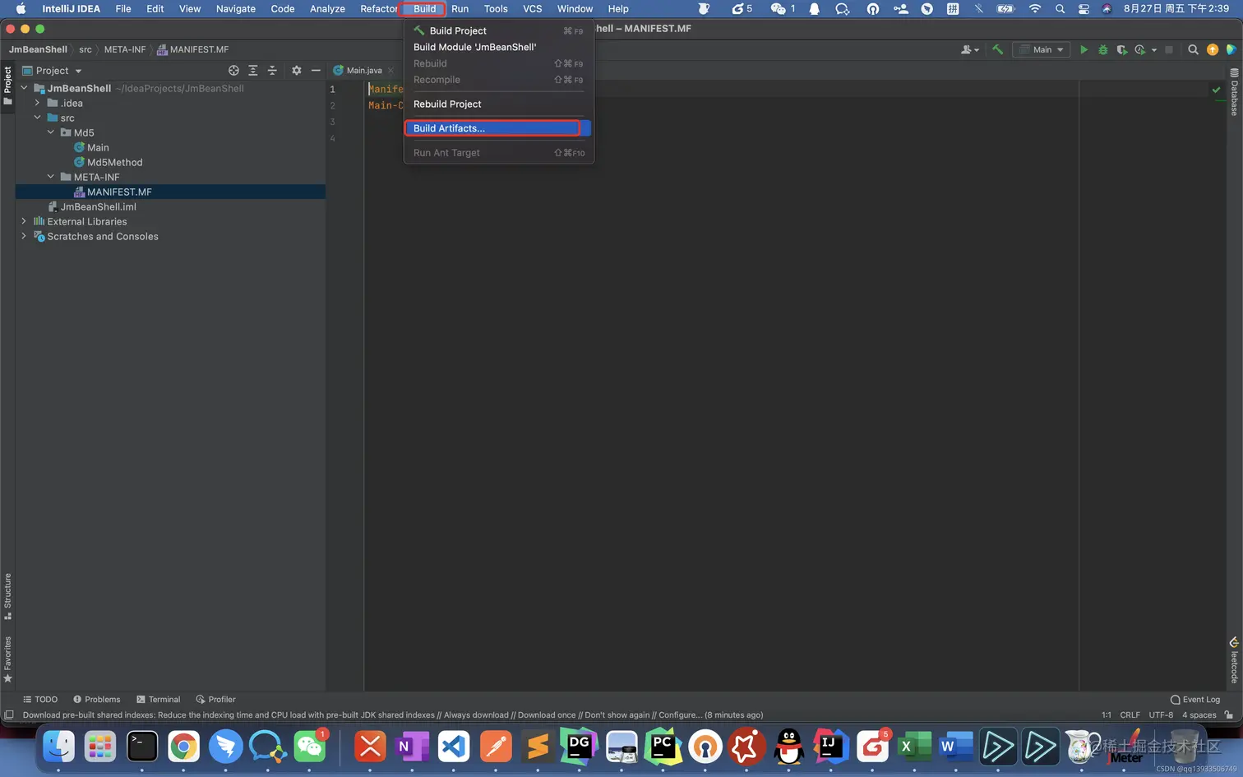Start debugging with the green bug icon

click(1103, 49)
